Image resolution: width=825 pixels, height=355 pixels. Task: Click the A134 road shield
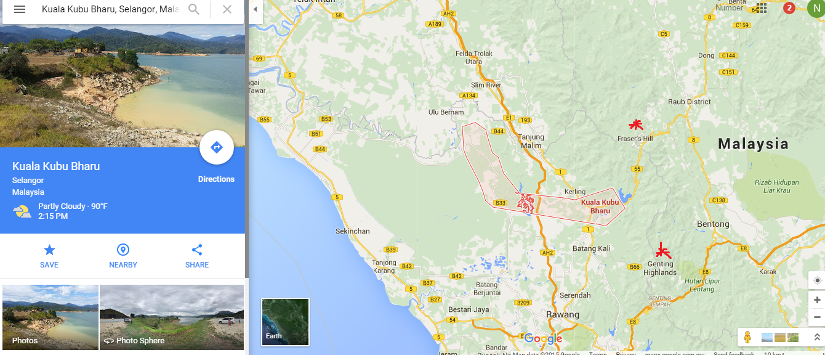coord(469,96)
